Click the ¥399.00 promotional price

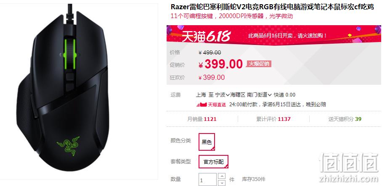[220, 64]
